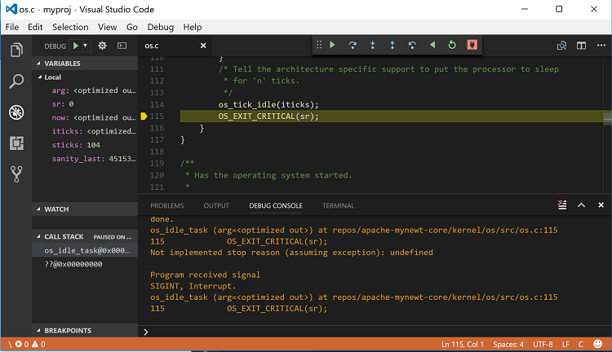
Task: Open the Extensions view in activity bar
Action: pyautogui.click(x=16, y=143)
